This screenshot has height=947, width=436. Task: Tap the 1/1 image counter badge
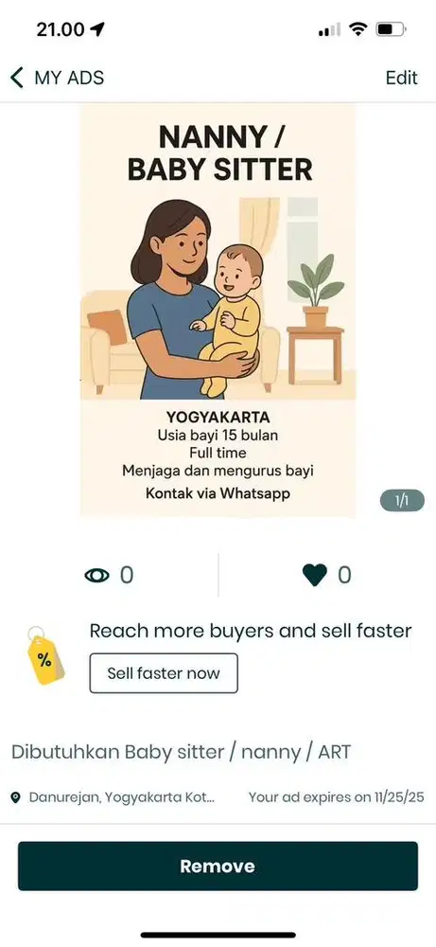[x=402, y=501]
